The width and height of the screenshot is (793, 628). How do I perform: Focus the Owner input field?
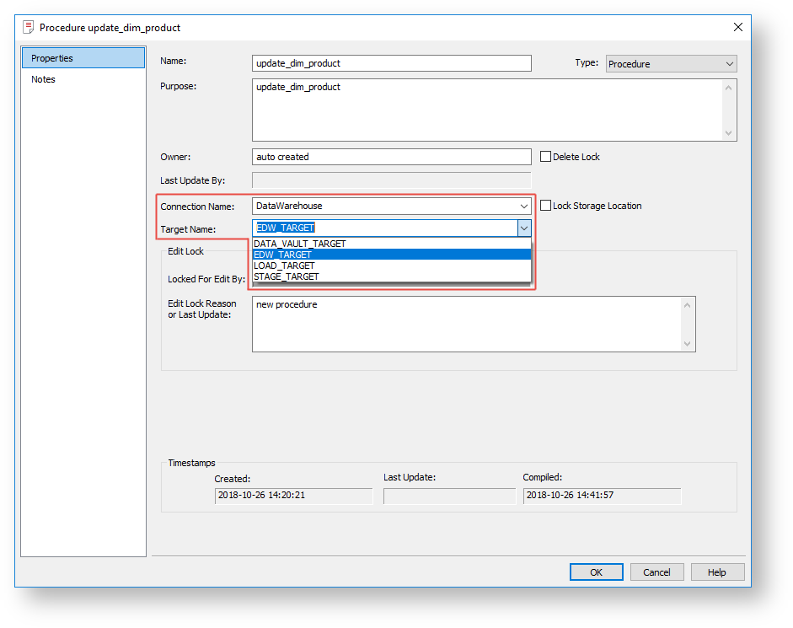coord(391,157)
